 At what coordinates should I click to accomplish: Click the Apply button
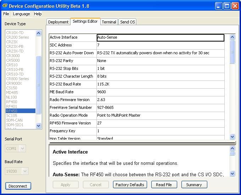(x=66, y=185)
